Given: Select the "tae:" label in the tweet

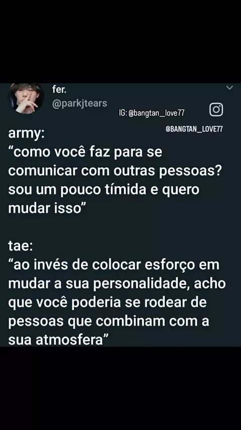Looking at the screenshot, I should [21, 246].
